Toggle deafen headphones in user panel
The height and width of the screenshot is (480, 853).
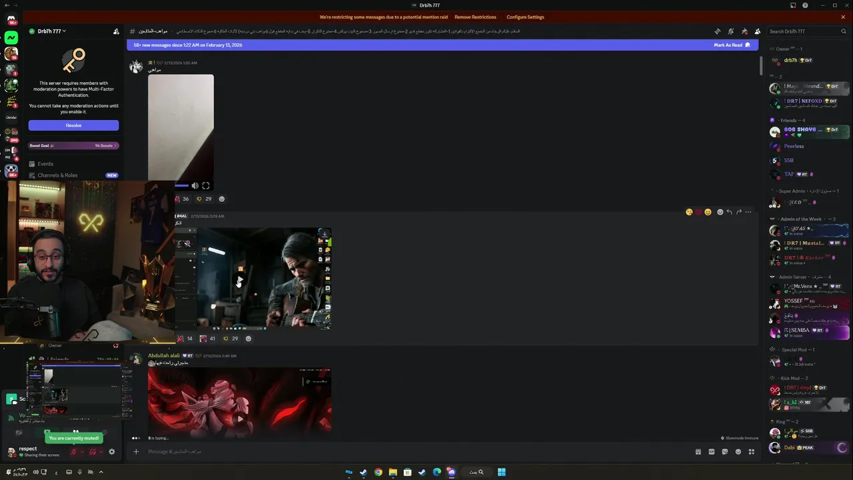[93, 451]
